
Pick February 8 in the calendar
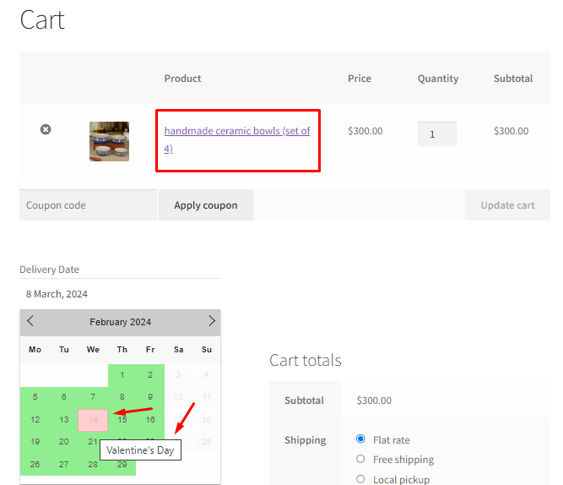point(122,397)
